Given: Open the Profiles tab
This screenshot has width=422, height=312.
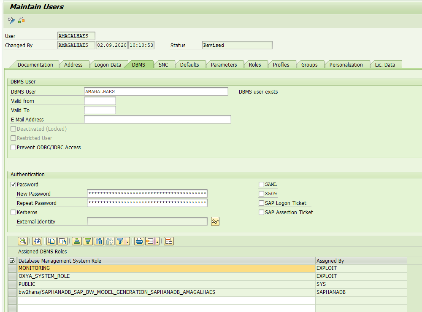Looking at the screenshot, I should point(281,65).
